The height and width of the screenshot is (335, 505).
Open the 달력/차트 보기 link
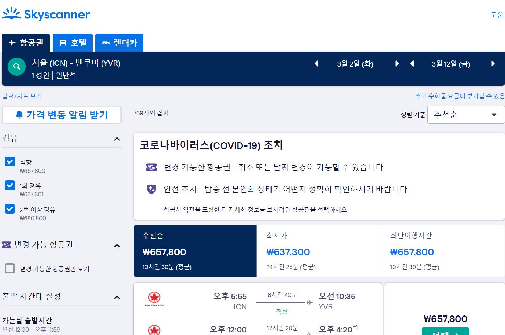click(x=22, y=96)
